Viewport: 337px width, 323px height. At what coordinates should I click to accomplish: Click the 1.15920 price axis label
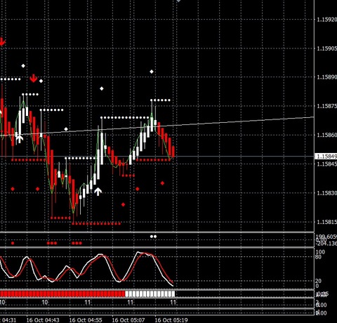(x=326, y=20)
